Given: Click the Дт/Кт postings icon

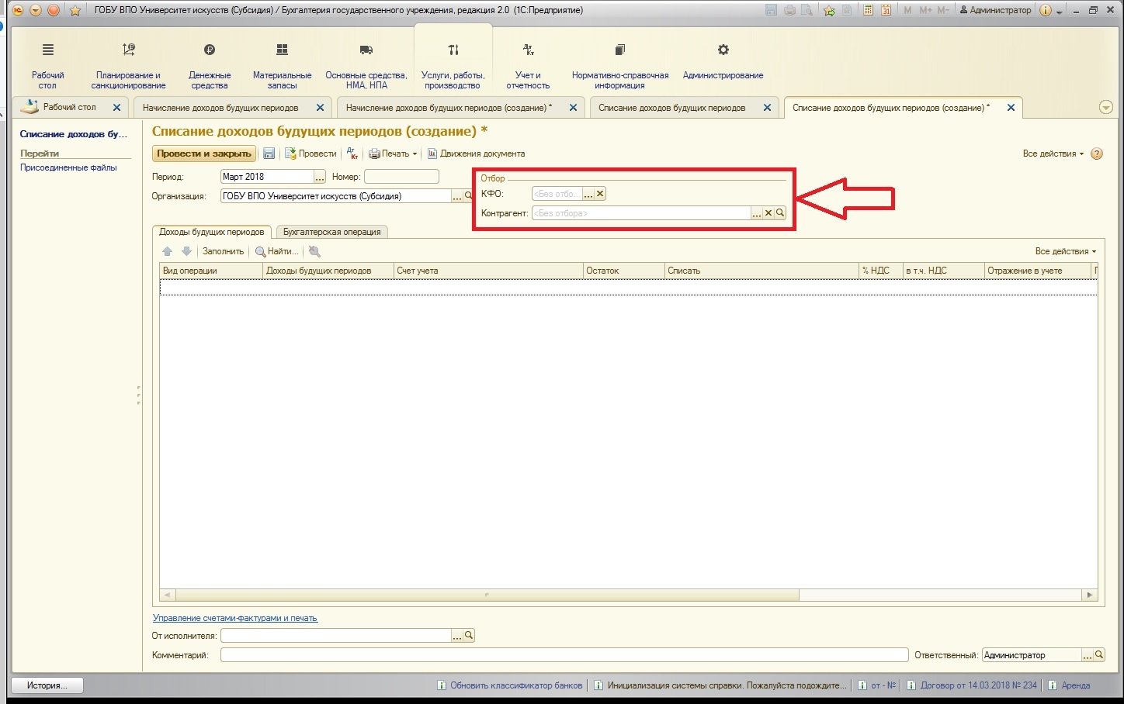Looking at the screenshot, I should coord(352,154).
